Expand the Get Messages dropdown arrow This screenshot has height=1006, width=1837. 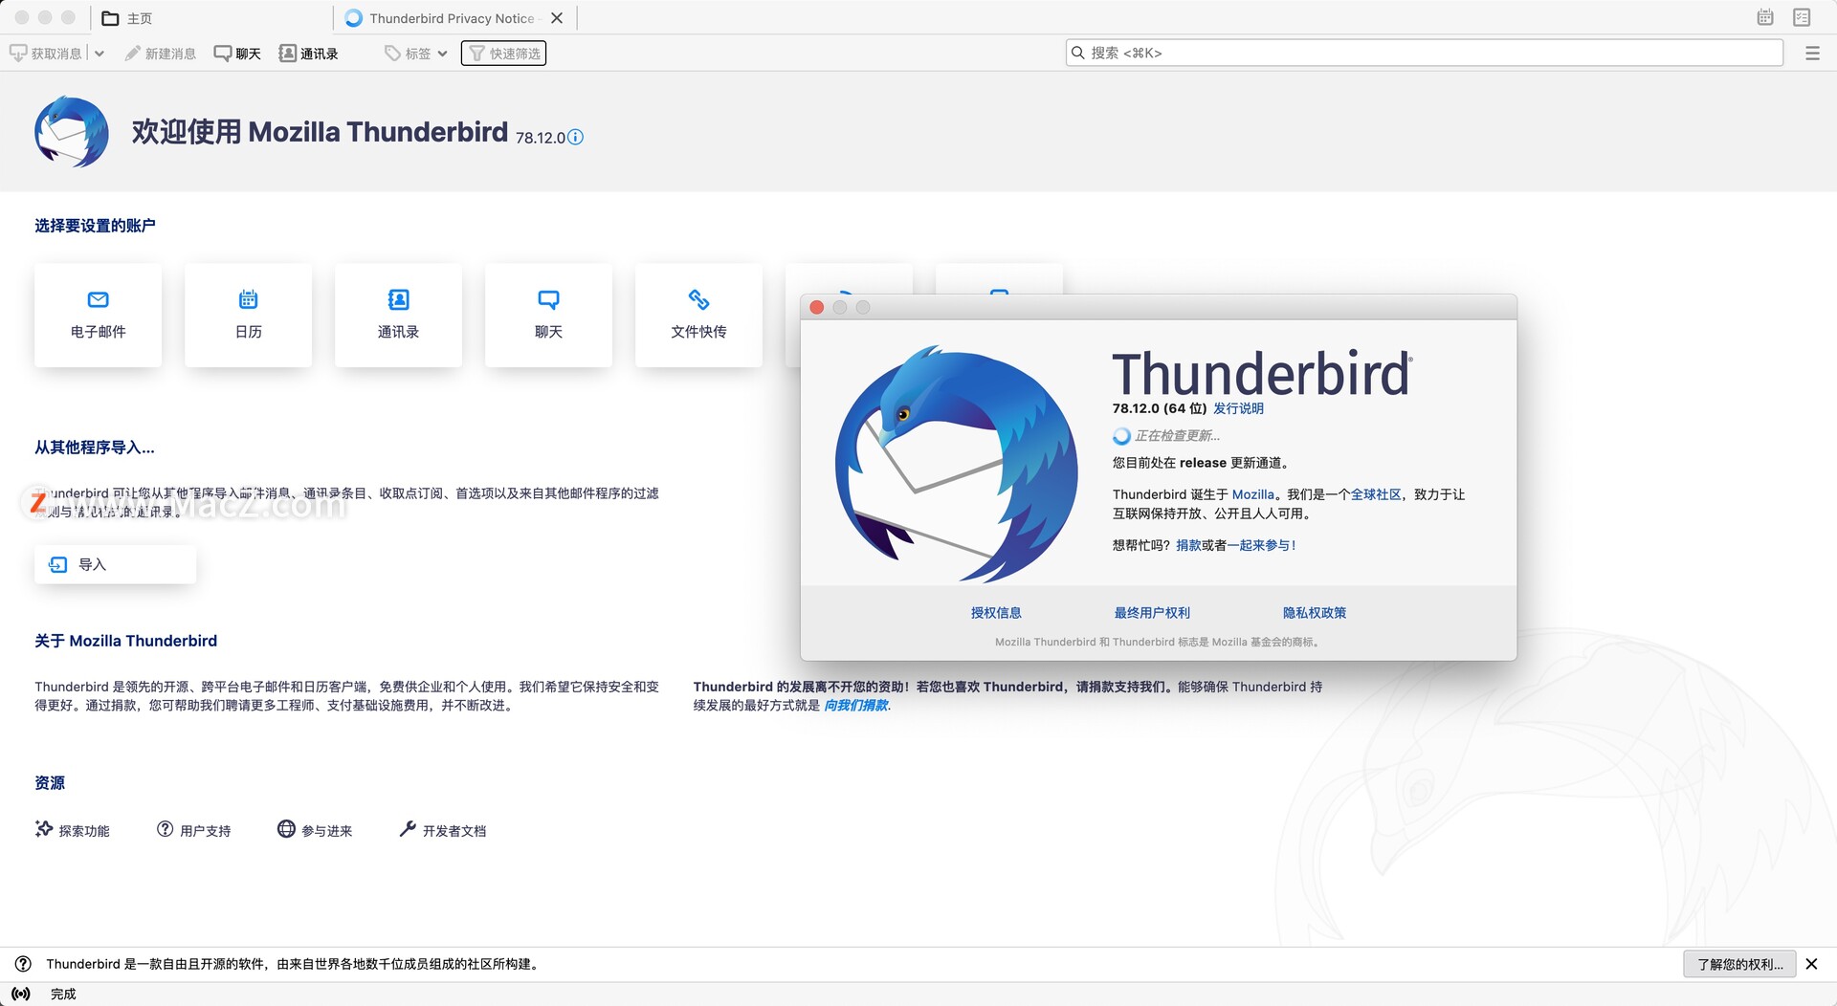coord(100,54)
